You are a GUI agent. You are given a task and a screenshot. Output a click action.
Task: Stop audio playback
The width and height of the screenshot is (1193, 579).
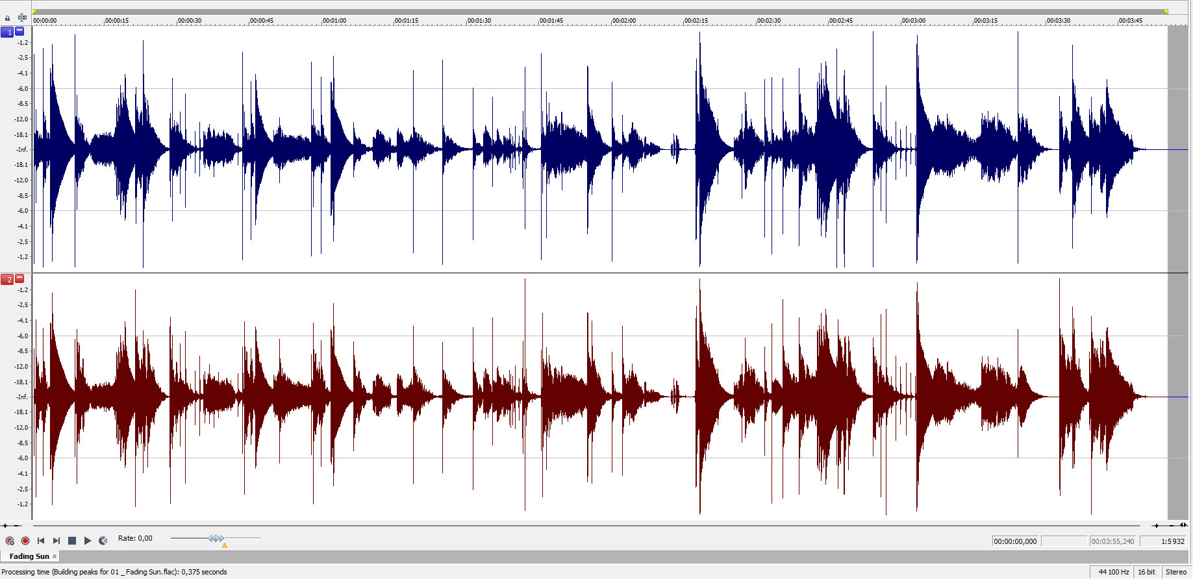[72, 541]
